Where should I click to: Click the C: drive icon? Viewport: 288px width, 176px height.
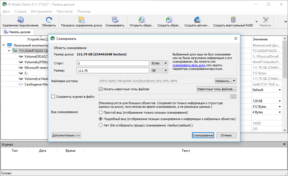point(21,73)
